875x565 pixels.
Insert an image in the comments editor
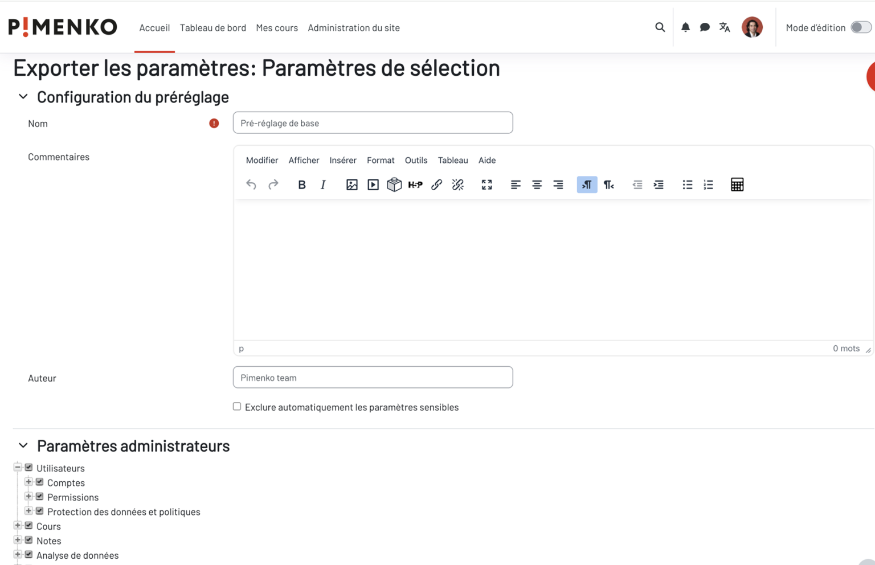tap(352, 185)
